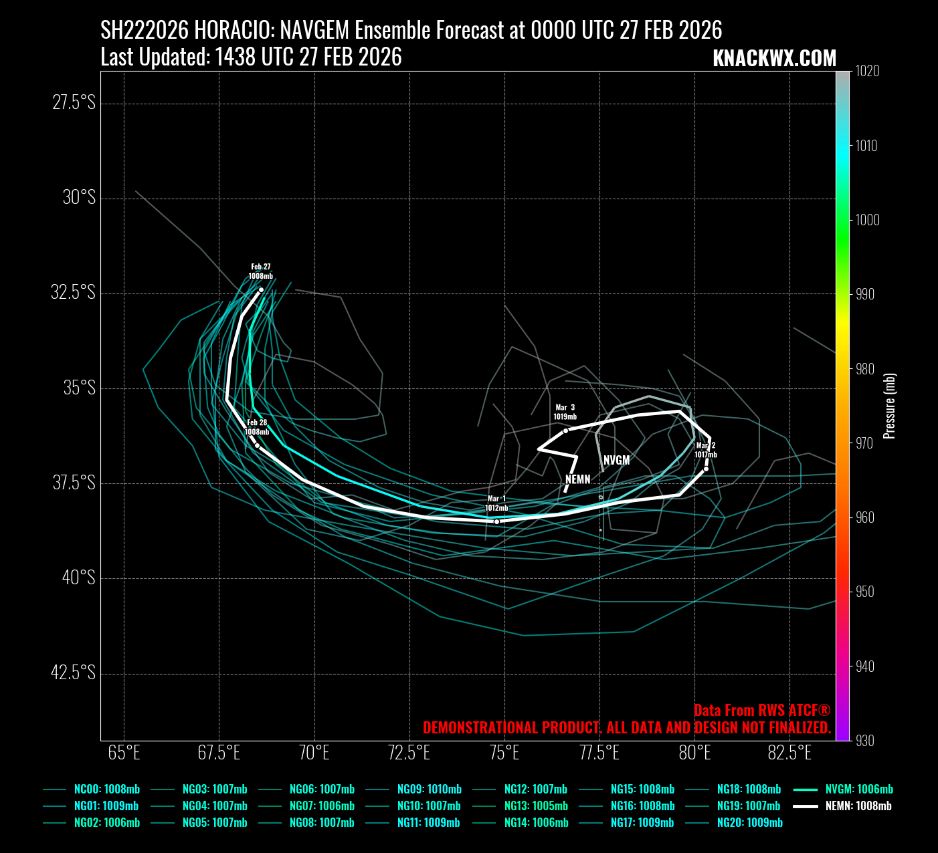Click the Data From RWS ATCF text
The height and width of the screenshot is (853, 938).
pos(762,711)
